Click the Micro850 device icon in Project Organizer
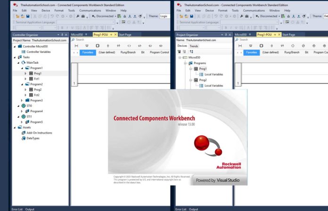 coord(185,57)
